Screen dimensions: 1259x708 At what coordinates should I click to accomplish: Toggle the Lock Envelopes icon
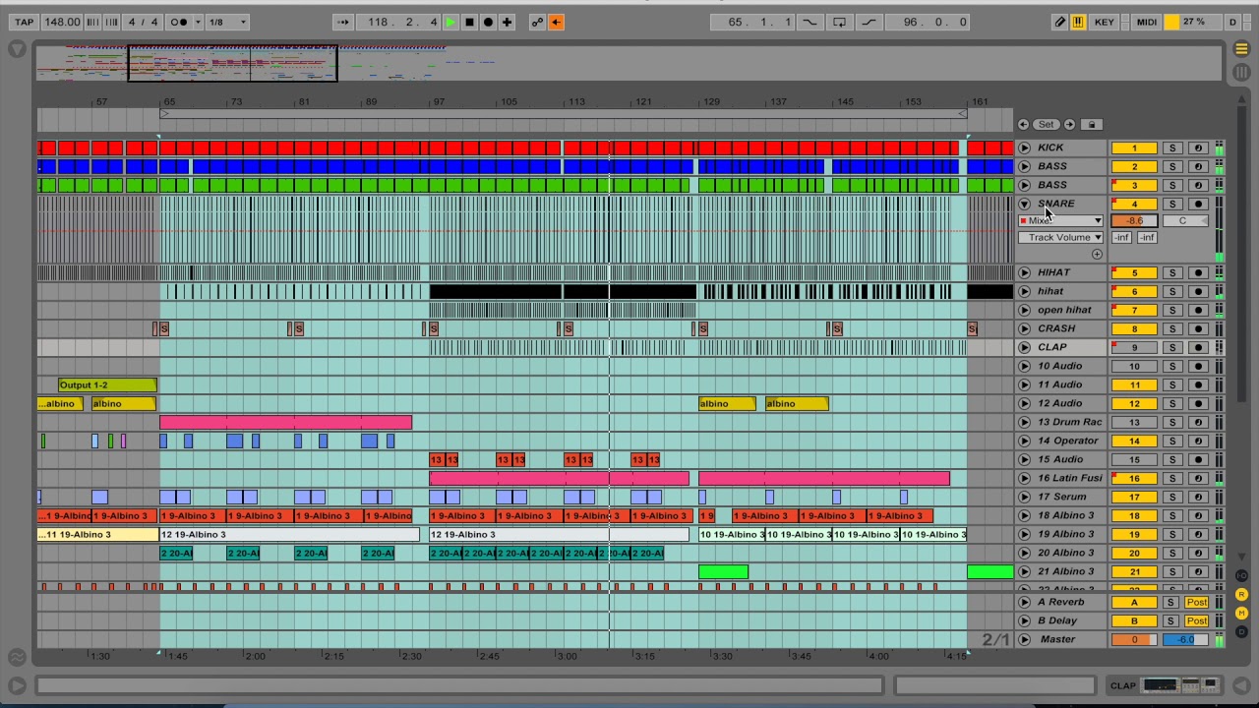pos(1092,125)
